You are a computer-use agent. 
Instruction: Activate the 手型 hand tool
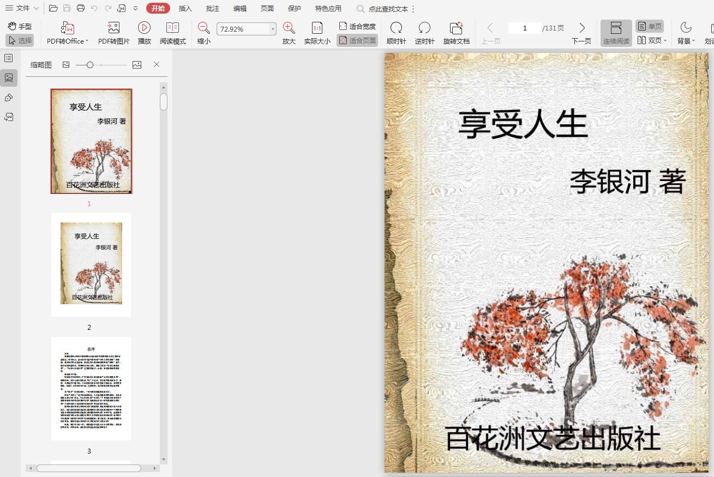20,26
